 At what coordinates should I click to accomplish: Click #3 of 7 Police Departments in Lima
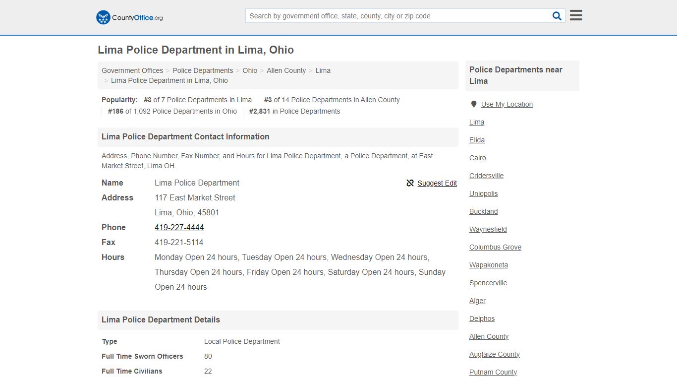(x=198, y=100)
